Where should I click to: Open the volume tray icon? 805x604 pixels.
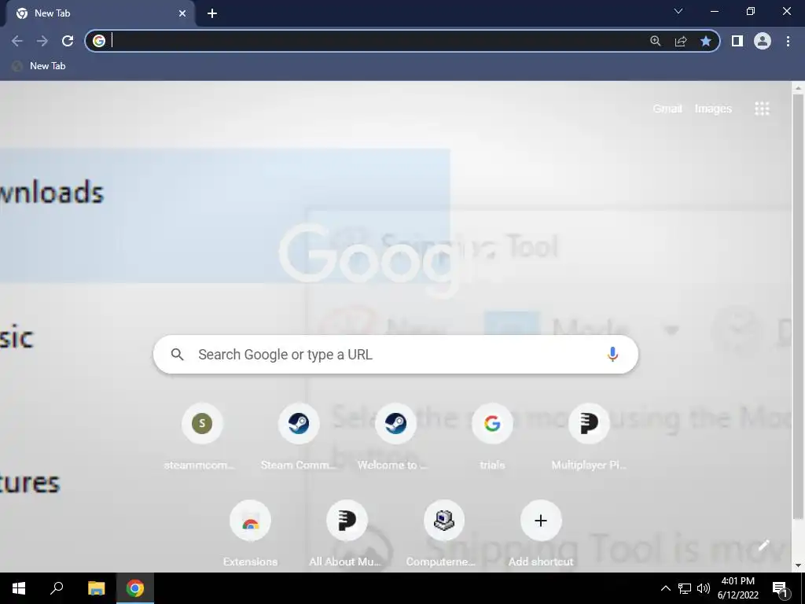pos(704,588)
